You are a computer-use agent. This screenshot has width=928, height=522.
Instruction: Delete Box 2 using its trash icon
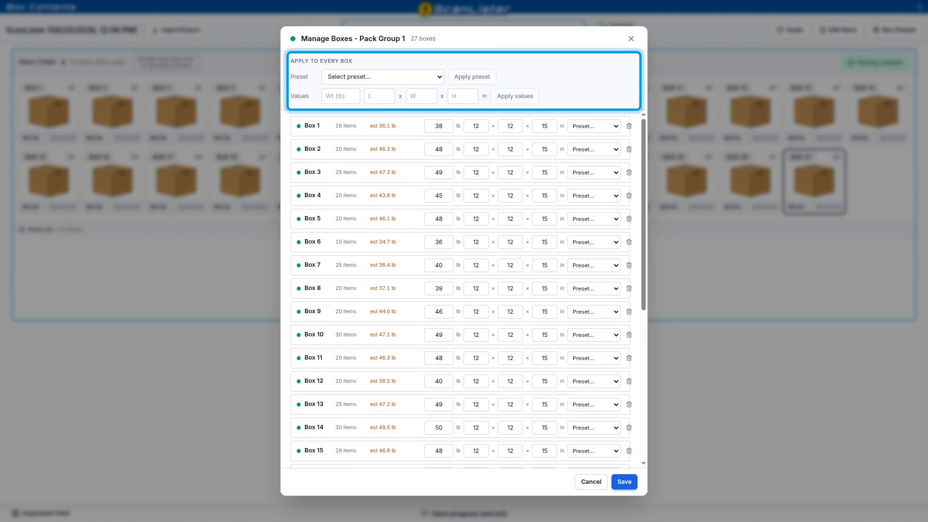(629, 149)
